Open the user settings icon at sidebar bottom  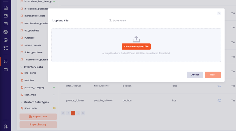(6, 127)
